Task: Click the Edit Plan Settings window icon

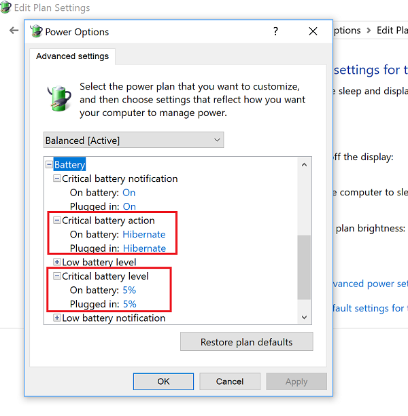Action: coord(6,9)
